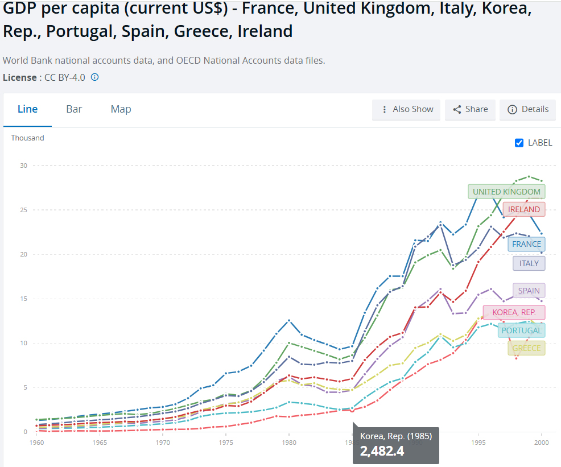Image resolution: width=561 pixels, height=467 pixels.
Task: Open the Also Show options menu
Action: pos(407,110)
